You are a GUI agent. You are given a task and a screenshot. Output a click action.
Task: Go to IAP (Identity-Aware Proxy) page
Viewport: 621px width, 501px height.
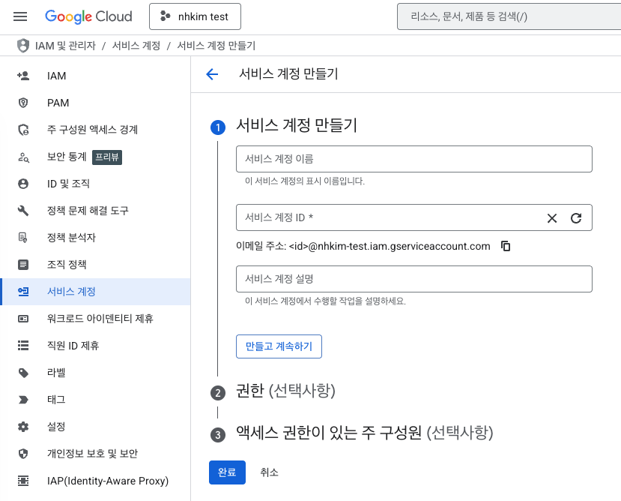(x=107, y=481)
